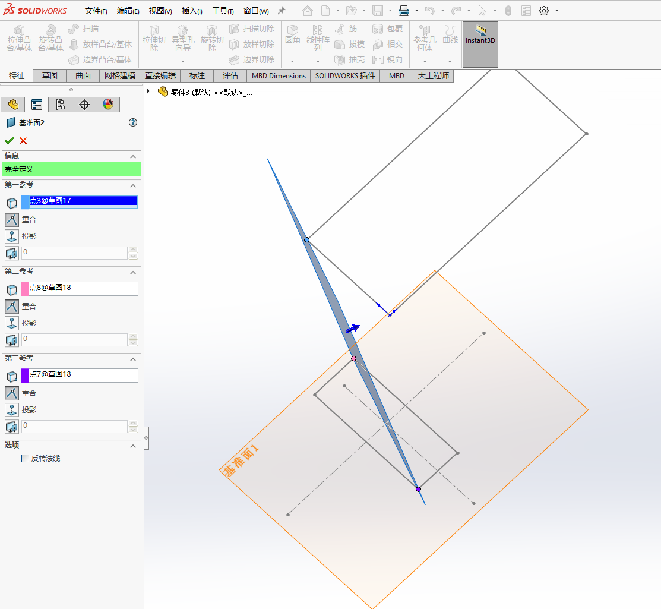Switch to the 草图 tab
Screen dimensions: 661x609
[49, 75]
